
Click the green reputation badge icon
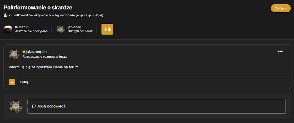(x=43, y=52)
